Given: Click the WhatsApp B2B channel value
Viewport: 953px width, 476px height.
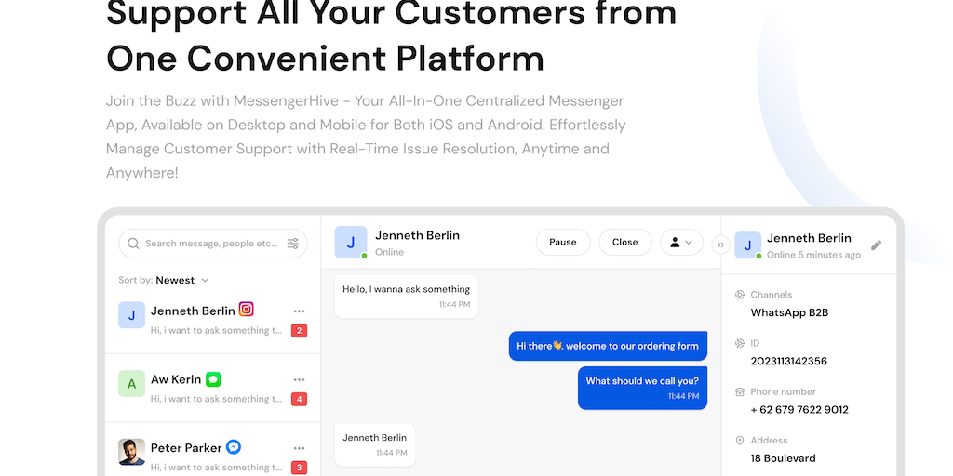Looking at the screenshot, I should 789,312.
